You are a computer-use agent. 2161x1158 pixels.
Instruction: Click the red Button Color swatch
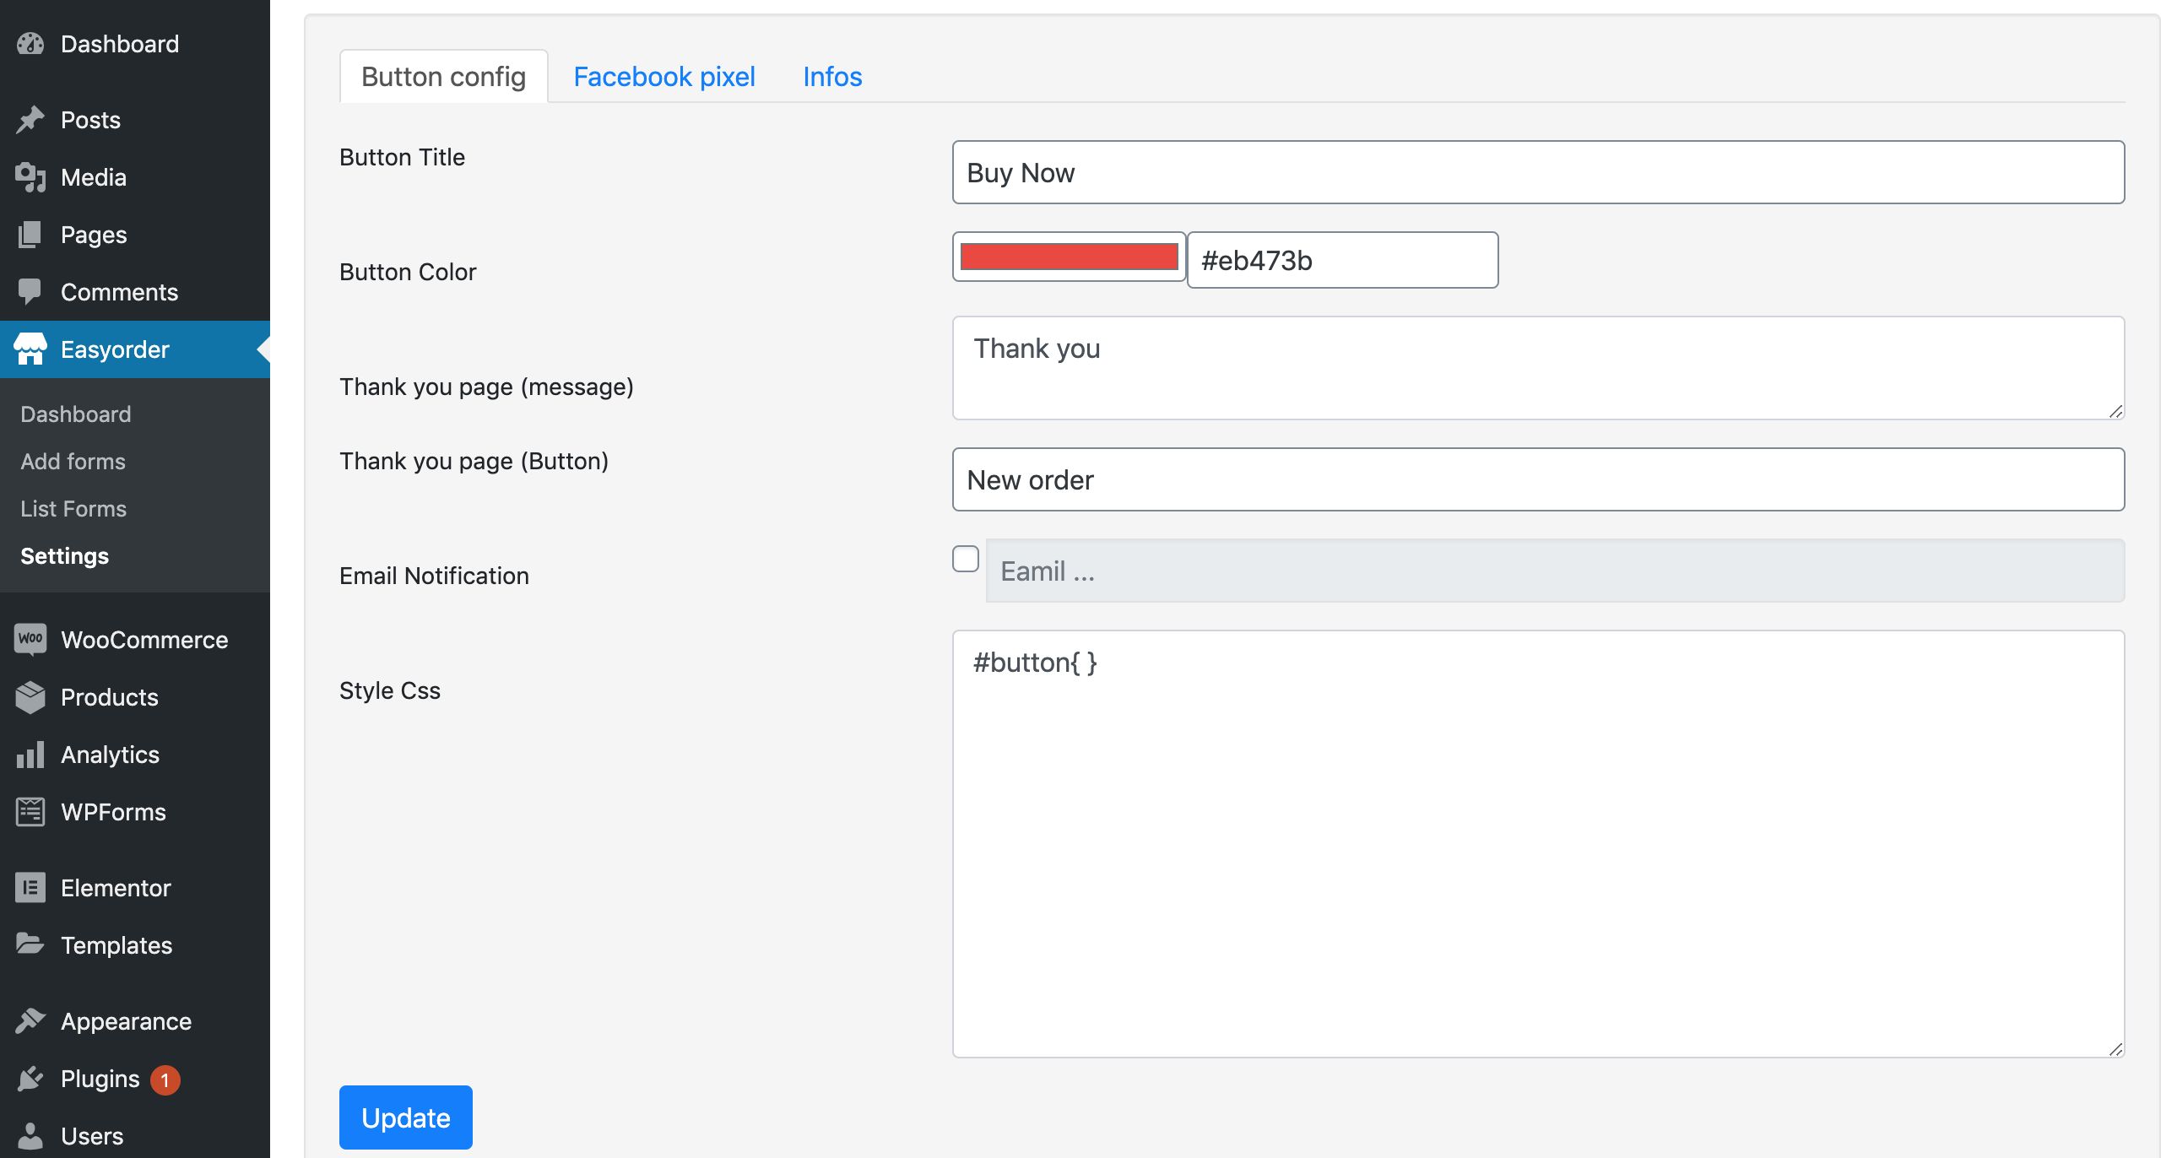(1069, 257)
